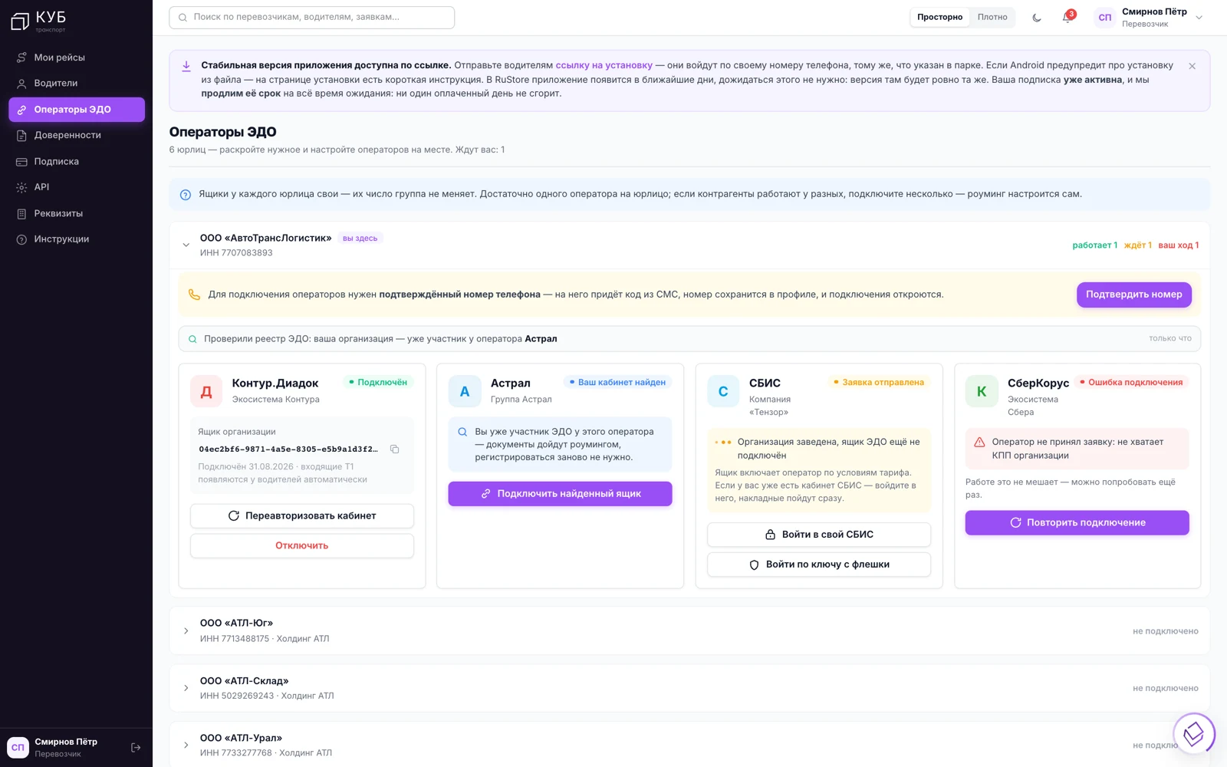Click the Подключён status badge
Image resolution: width=1227 pixels, height=767 pixels.
tap(378, 383)
